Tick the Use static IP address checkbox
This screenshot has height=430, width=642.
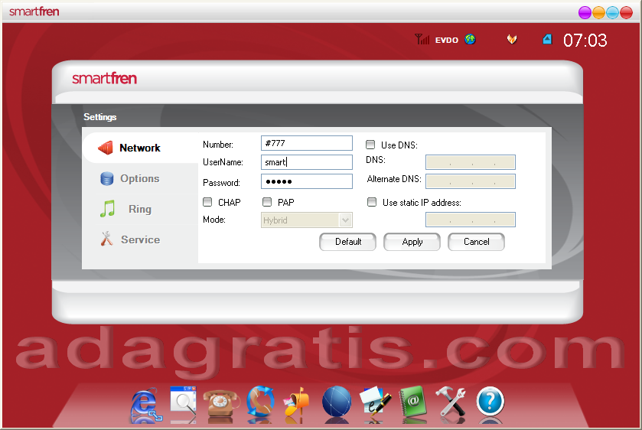(x=372, y=202)
